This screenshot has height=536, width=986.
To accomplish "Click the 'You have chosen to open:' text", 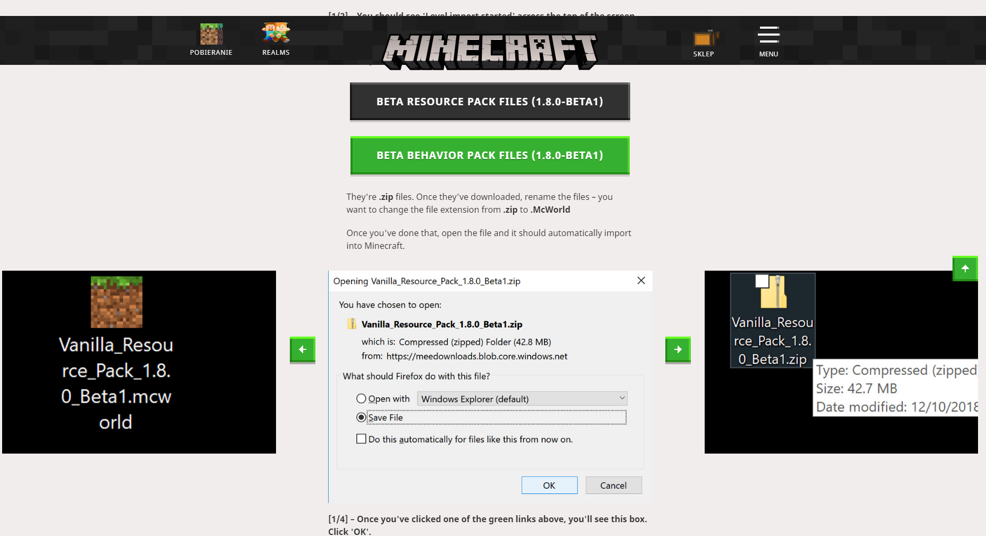I will pyautogui.click(x=390, y=305).
